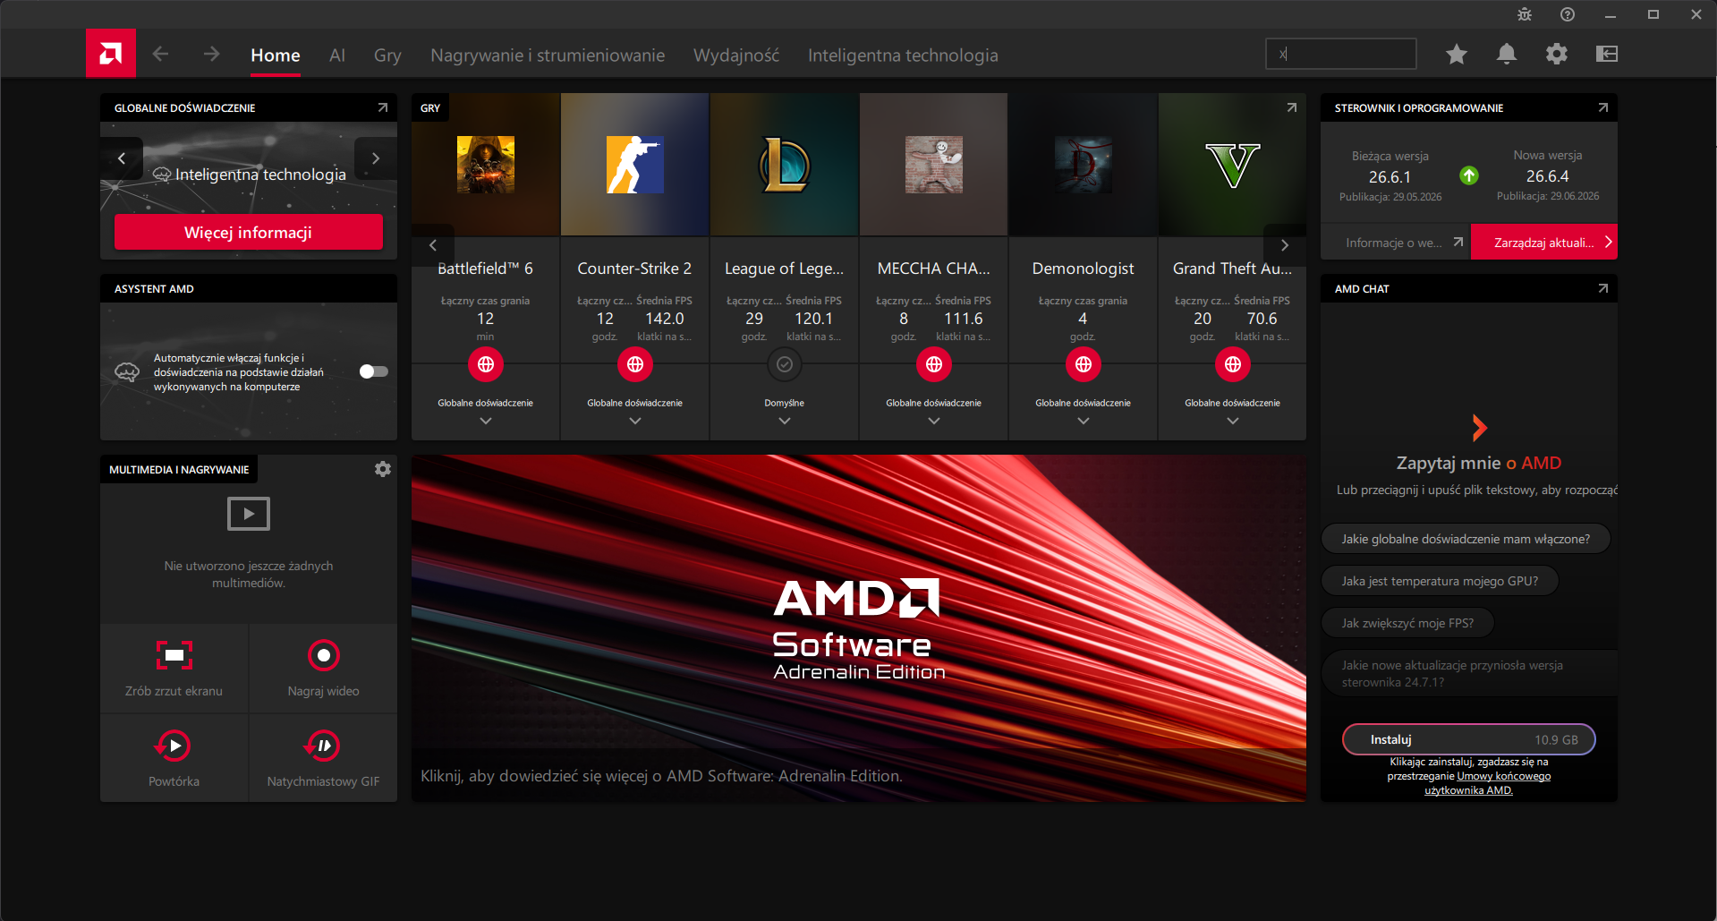This screenshot has height=921, width=1717.
Task: Open Battlefield 6 game thumbnail
Action: [486, 165]
